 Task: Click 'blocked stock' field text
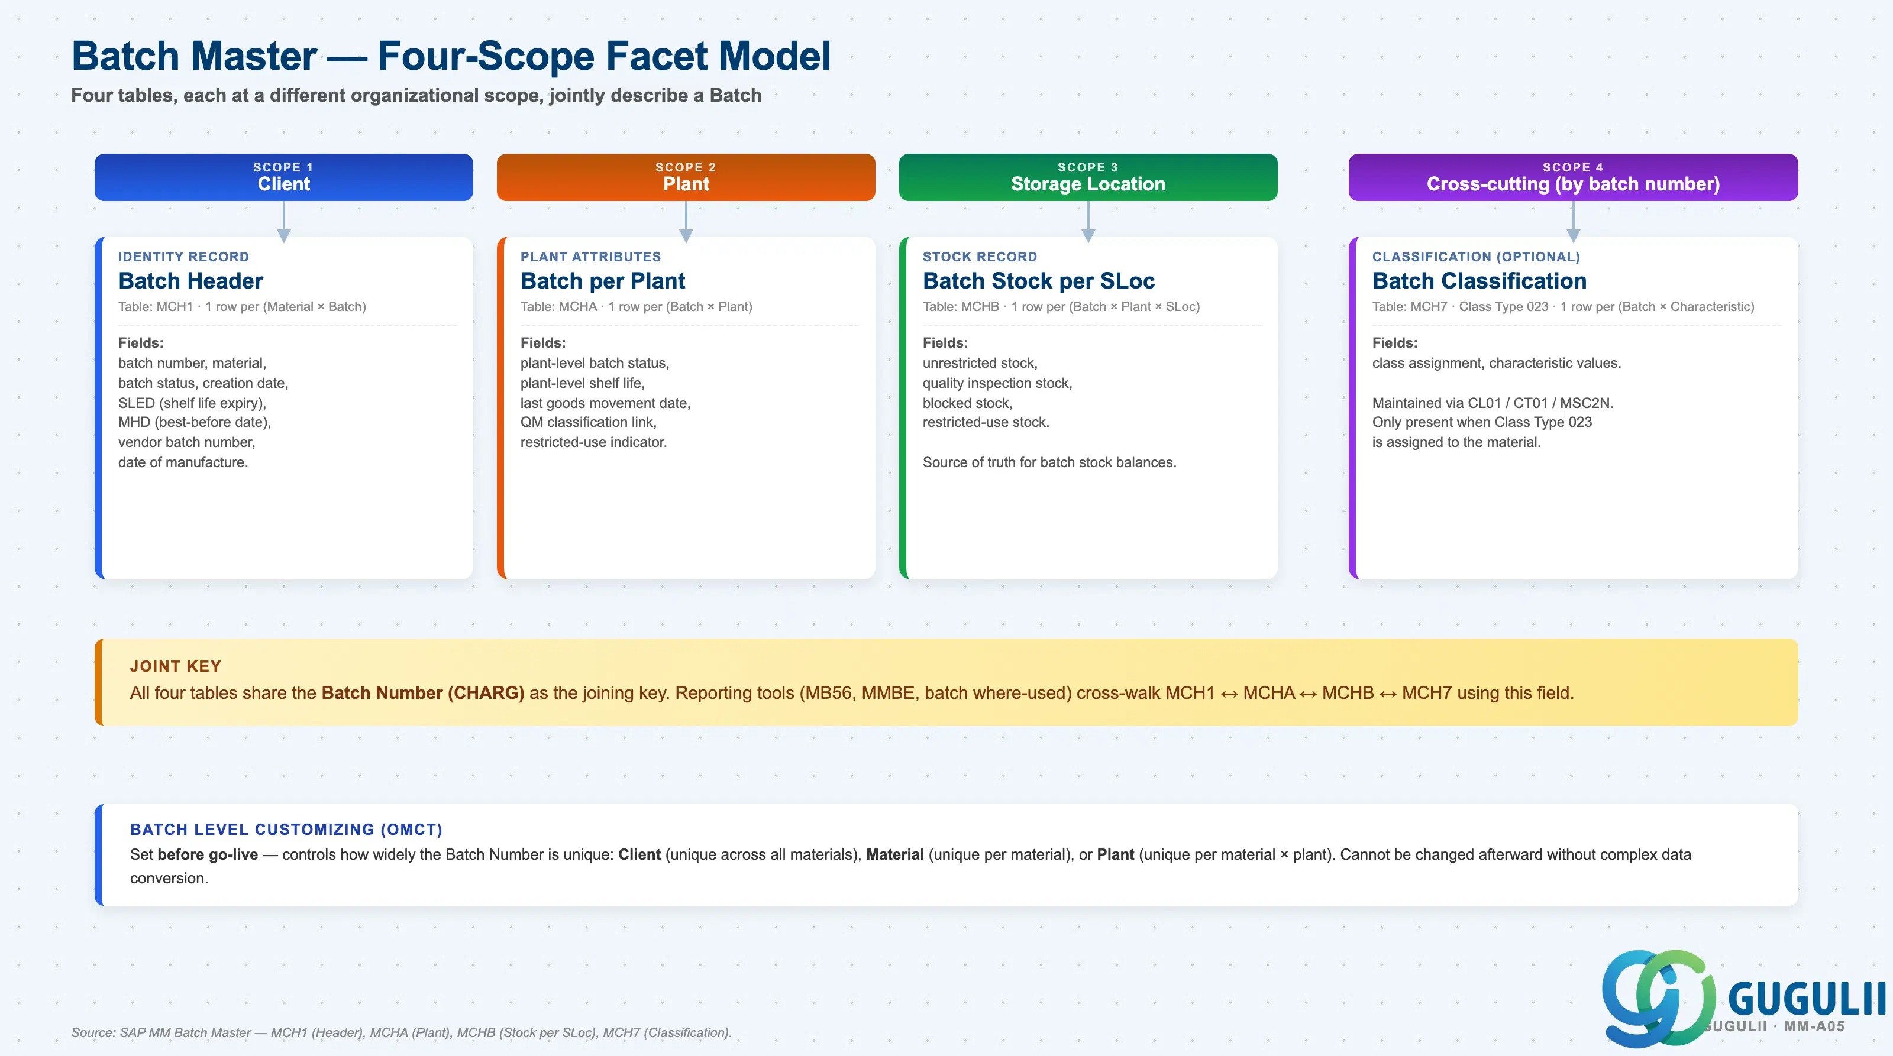(x=967, y=403)
